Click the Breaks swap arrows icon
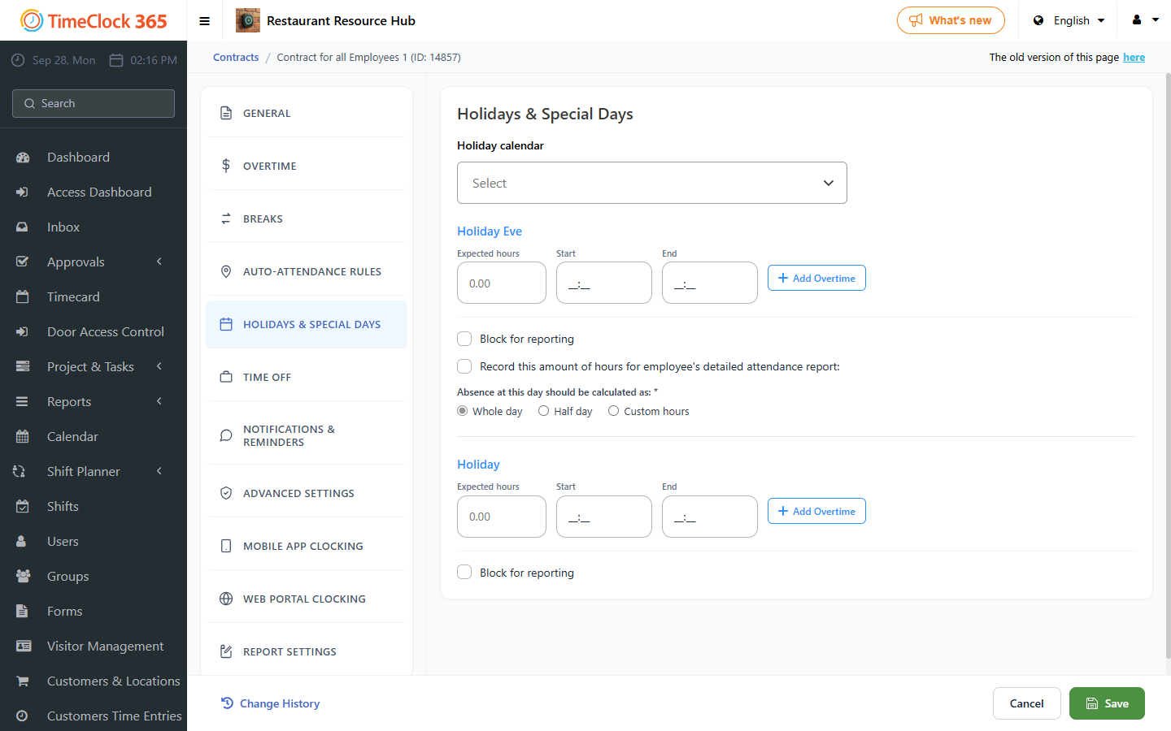The height and width of the screenshot is (731, 1171). point(226,218)
